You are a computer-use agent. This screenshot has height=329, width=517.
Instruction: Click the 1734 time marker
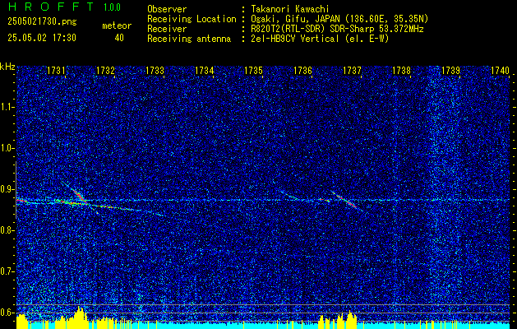tap(205, 71)
